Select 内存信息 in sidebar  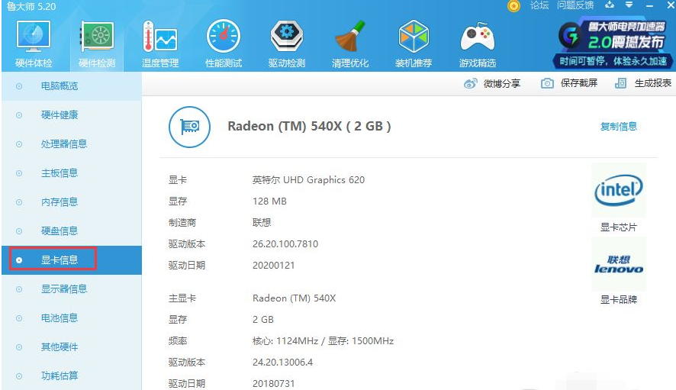(72, 202)
